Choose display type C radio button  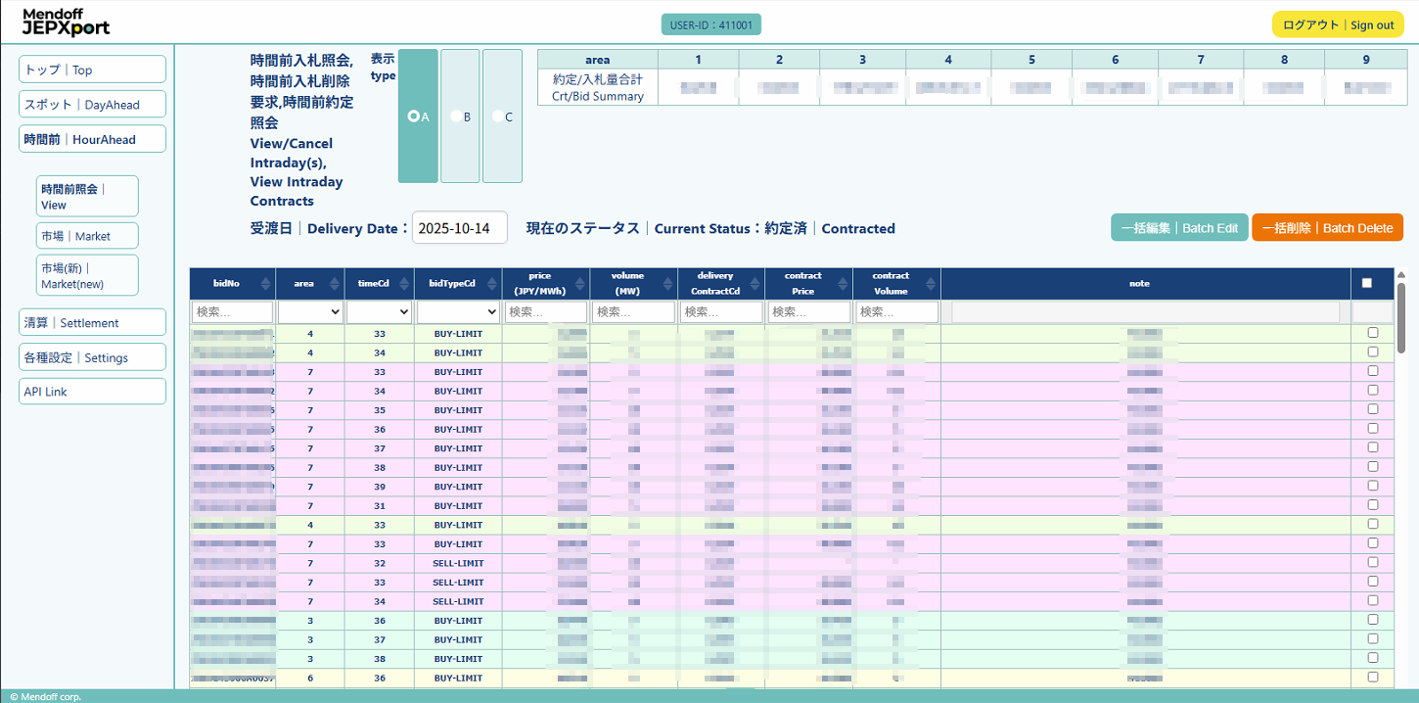(498, 117)
